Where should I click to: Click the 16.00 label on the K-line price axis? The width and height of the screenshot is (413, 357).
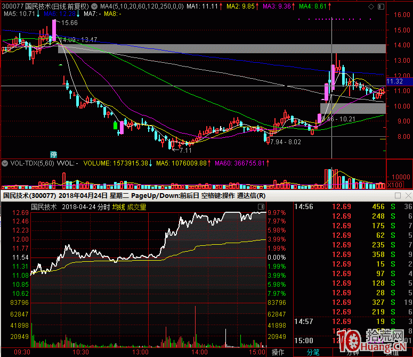(x=402, y=15)
